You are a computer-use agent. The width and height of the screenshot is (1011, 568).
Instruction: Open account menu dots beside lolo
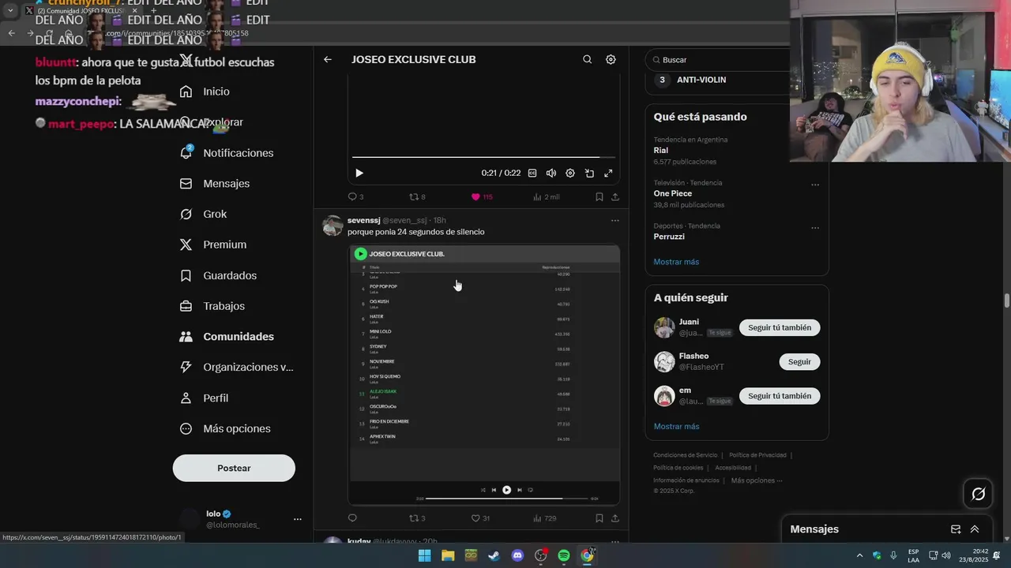[298, 519]
